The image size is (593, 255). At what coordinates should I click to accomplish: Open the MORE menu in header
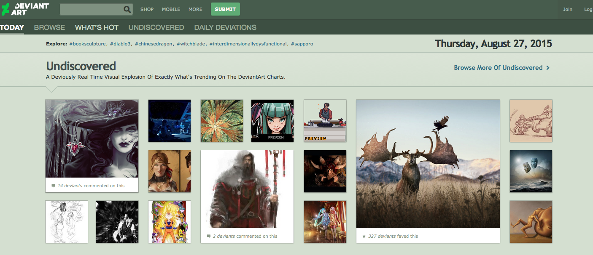pos(195,9)
